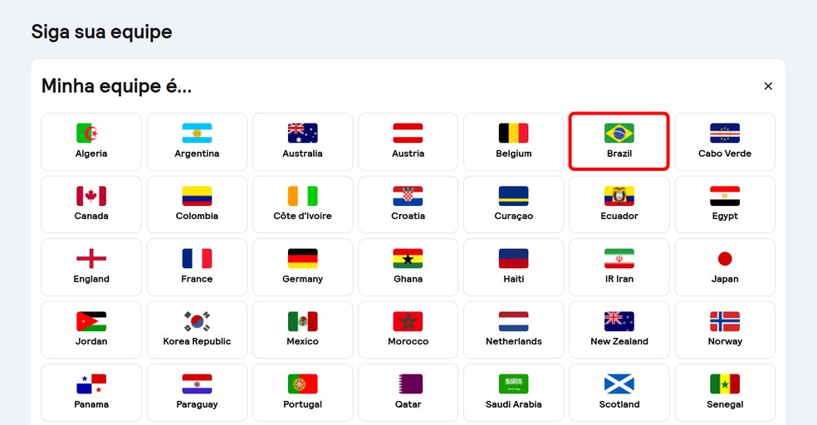Select the Colombia flag icon
This screenshot has width=817, height=425.
pos(197,197)
